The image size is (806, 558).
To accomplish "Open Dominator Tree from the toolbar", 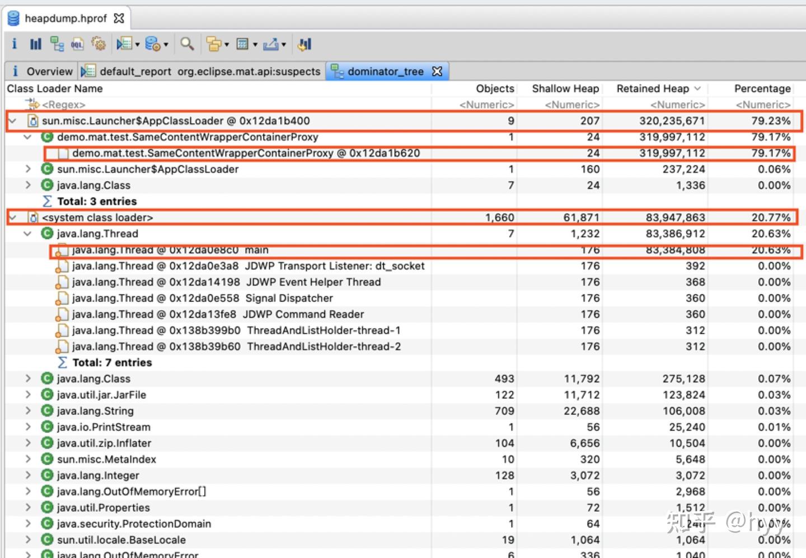I will click(x=57, y=44).
